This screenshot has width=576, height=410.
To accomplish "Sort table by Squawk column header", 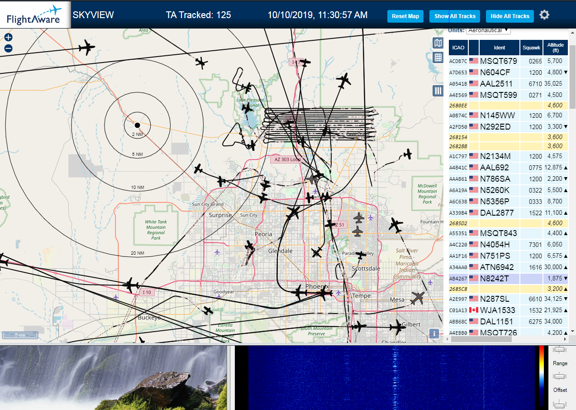I will pos(531,48).
